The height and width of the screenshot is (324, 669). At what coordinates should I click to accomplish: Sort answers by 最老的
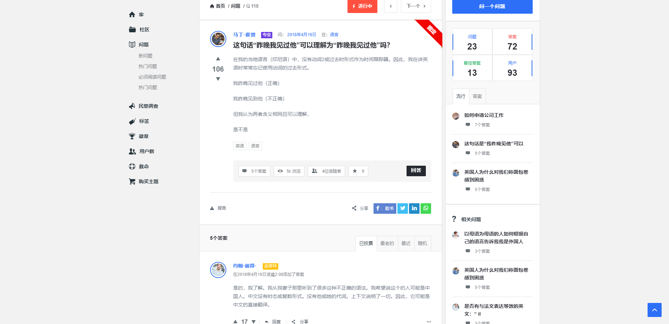tap(387, 243)
